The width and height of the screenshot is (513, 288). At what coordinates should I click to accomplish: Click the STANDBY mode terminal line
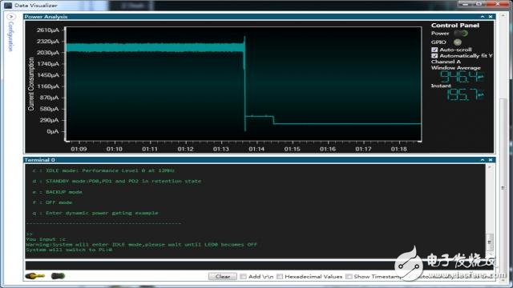tap(117, 181)
